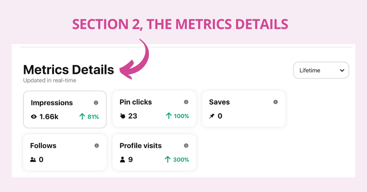
Task: Click the hand pointer icon beside 23
Action: (x=123, y=116)
